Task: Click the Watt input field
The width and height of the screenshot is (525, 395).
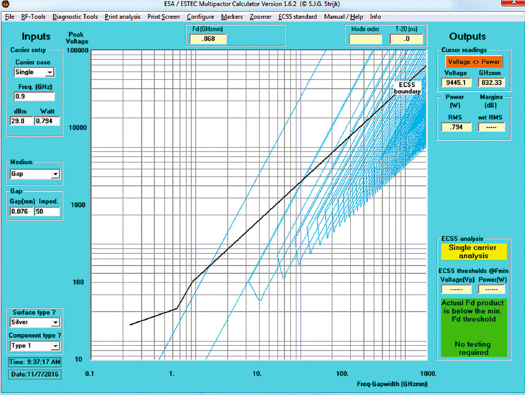Action: (x=47, y=121)
